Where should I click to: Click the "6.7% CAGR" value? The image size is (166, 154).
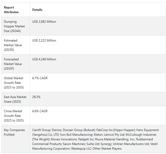coord(40,78)
